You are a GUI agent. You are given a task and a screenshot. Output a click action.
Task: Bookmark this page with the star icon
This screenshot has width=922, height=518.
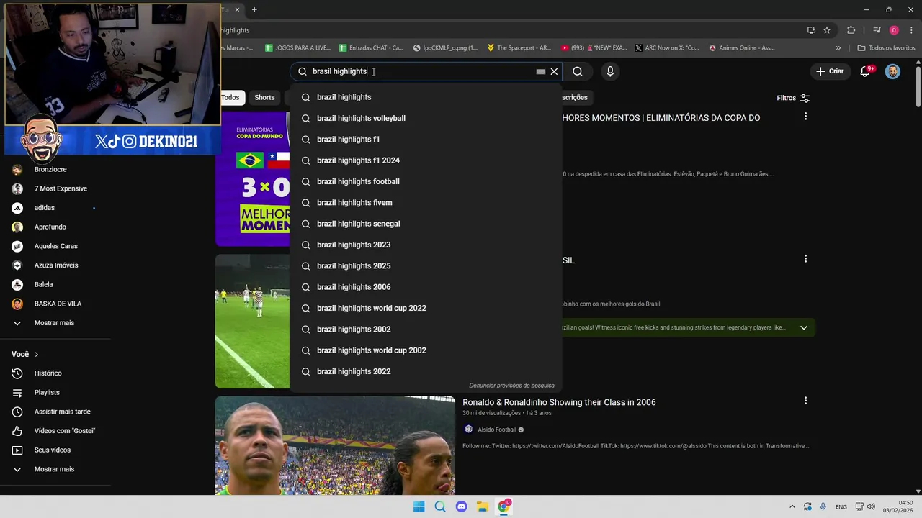pos(827,30)
